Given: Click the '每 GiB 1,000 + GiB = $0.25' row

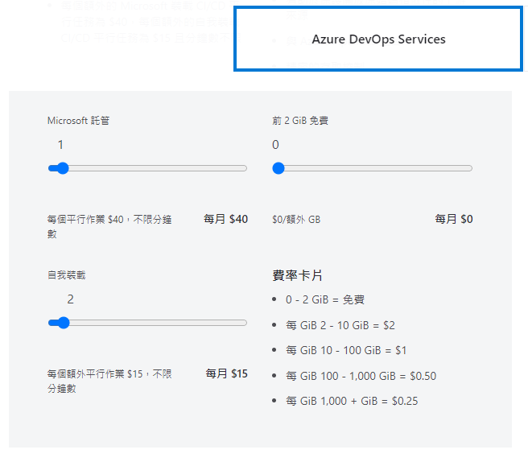Looking at the screenshot, I should click(x=352, y=401).
